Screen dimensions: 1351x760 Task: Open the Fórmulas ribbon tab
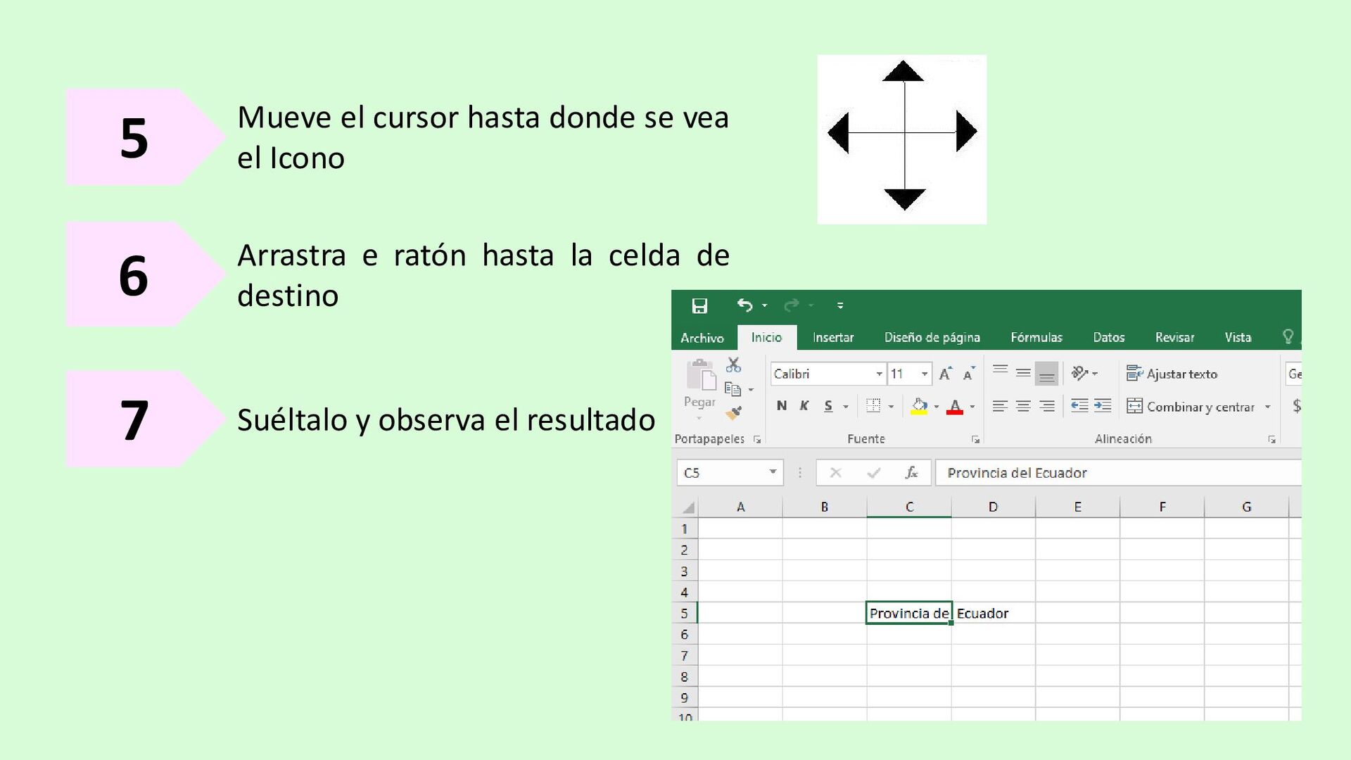pyautogui.click(x=1036, y=338)
